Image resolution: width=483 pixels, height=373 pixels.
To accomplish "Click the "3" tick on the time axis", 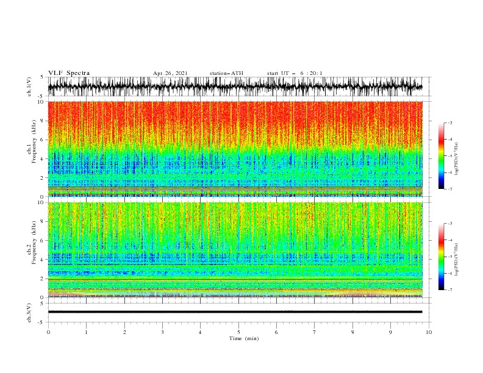I will point(162,332).
